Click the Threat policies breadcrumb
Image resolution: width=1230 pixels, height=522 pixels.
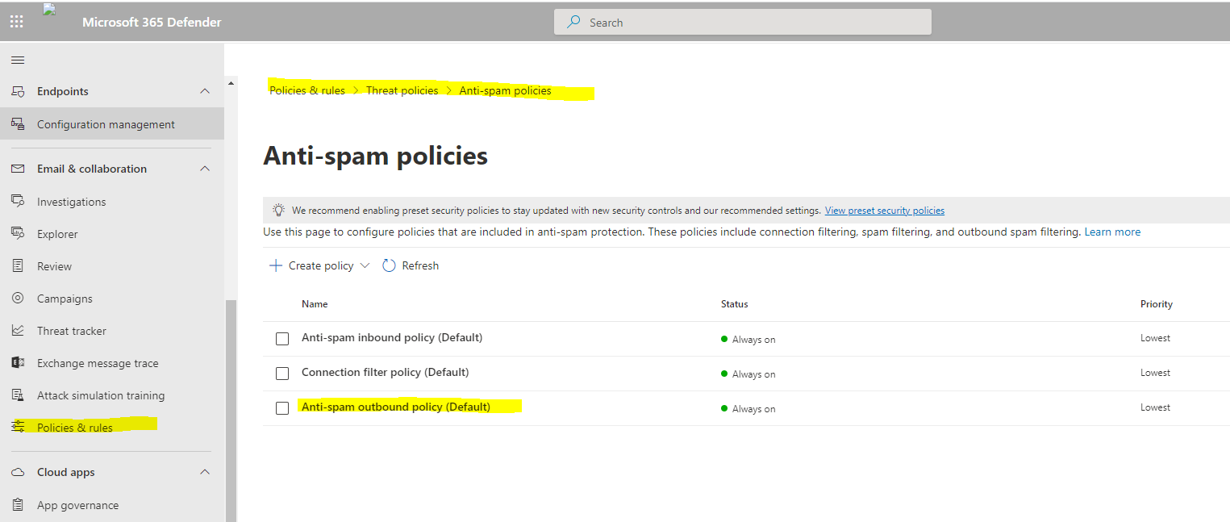pyautogui.click(x=402, y=90)
